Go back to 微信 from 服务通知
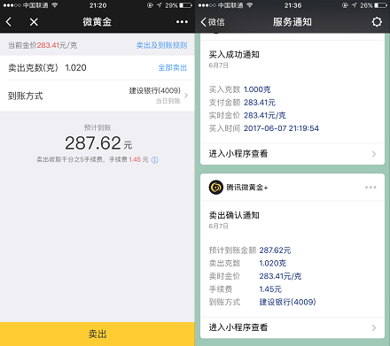 click(213, 22)
